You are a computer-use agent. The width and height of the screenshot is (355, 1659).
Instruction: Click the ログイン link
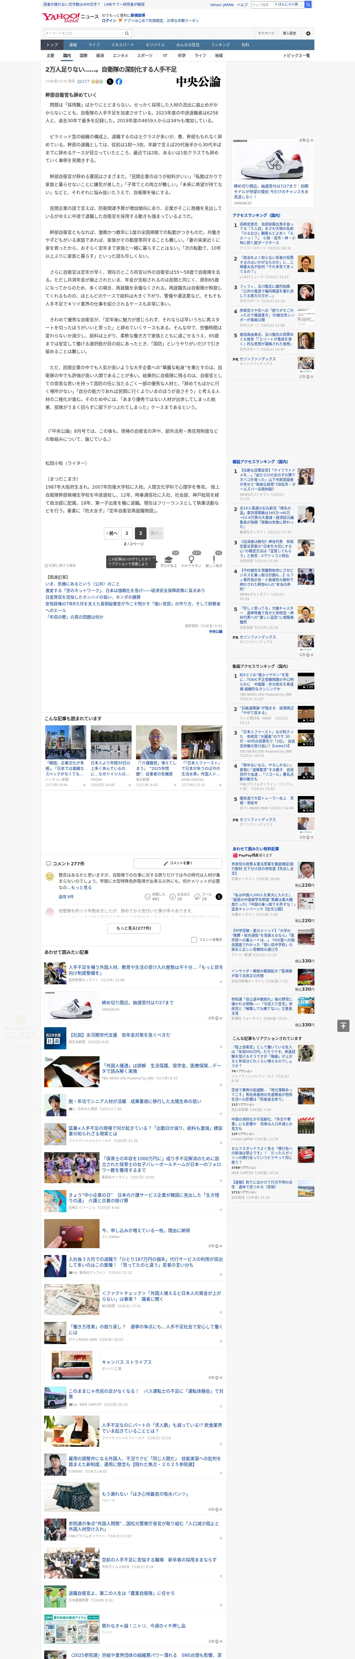coord(109,21)
